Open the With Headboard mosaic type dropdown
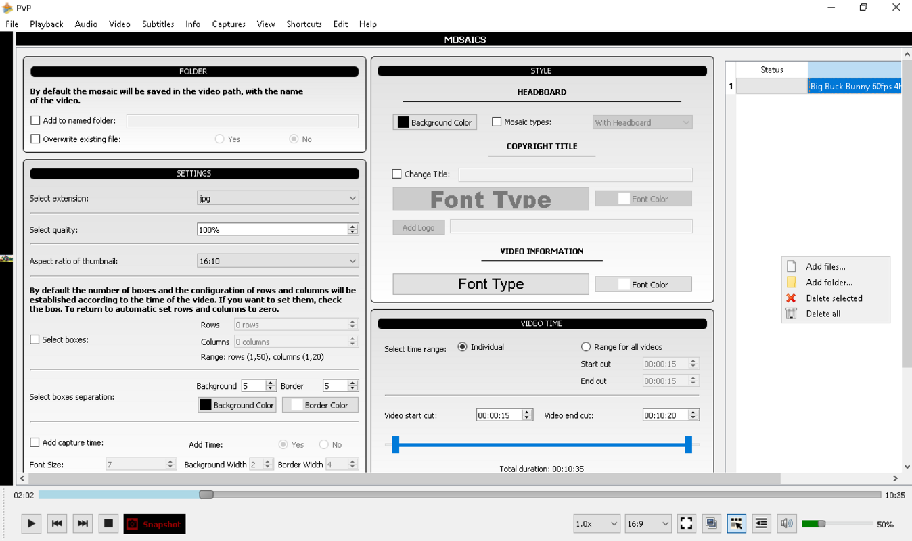This screenshot has width=912, height=541. (x=642, y=122)
